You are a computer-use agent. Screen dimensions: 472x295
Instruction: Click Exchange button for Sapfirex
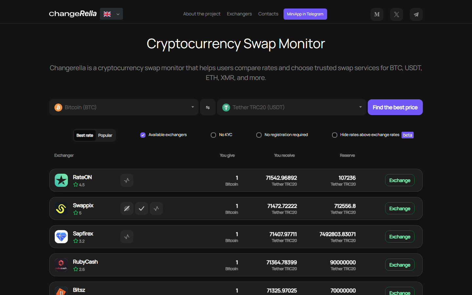(x=400, y=237)
